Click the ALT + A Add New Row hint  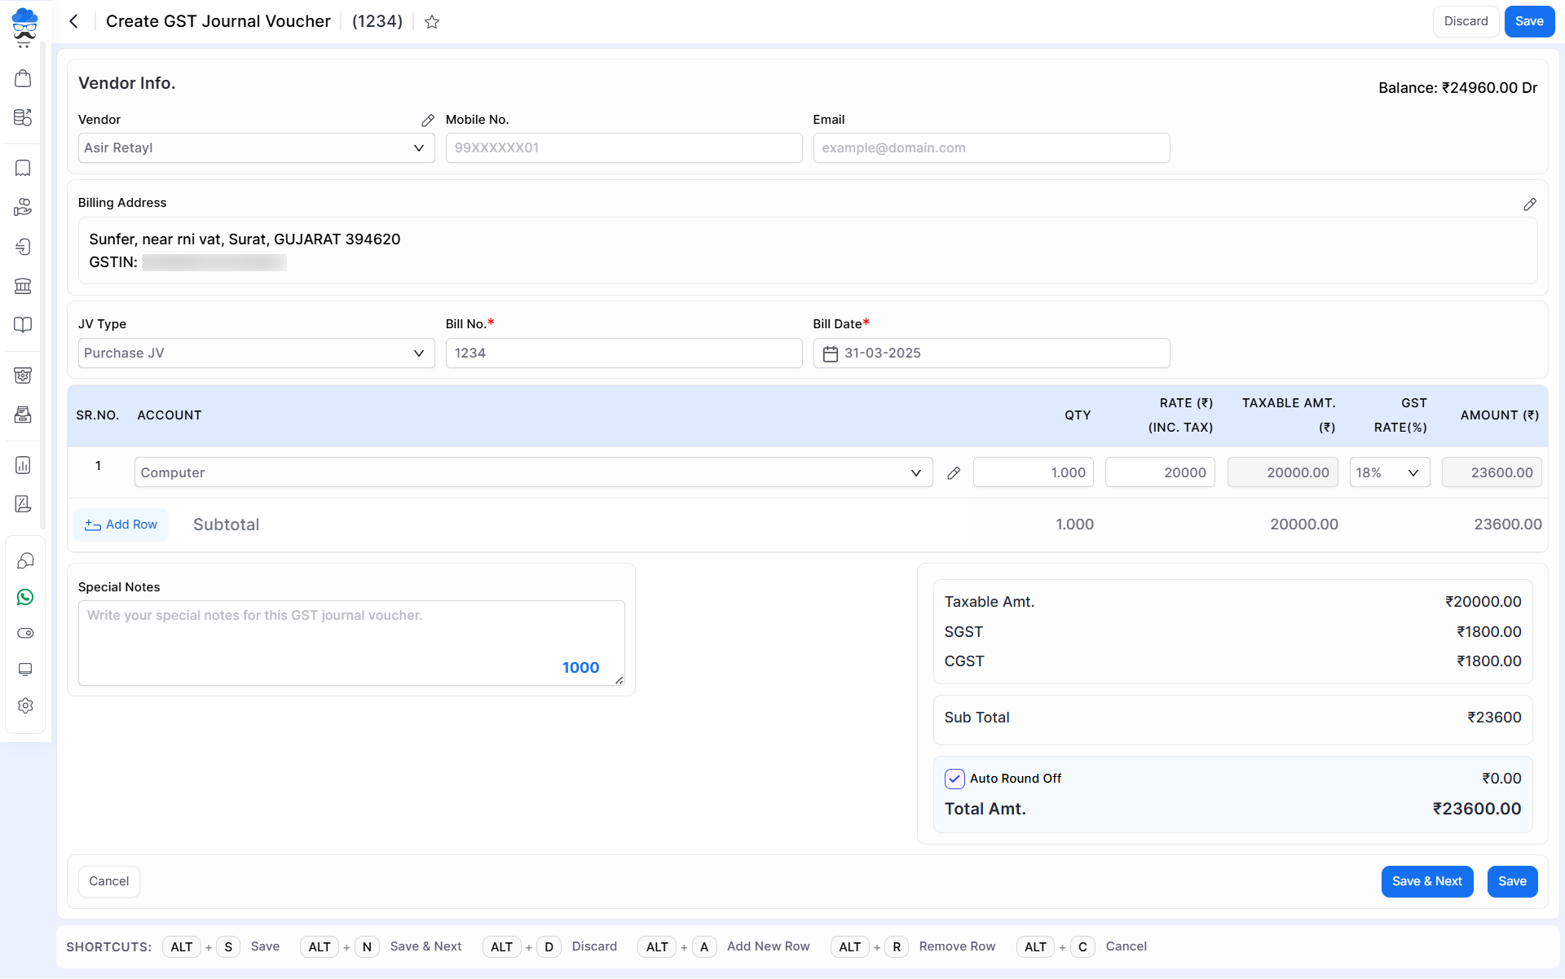tap(724, 947)
